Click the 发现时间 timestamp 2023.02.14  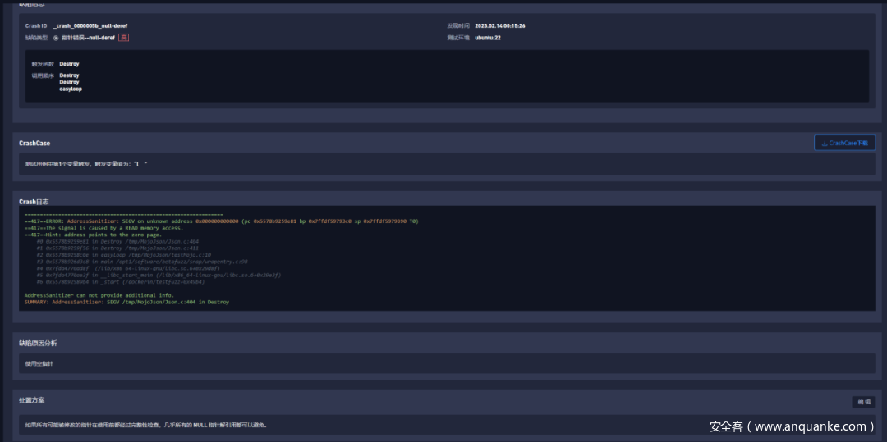[x=499, y=26]
